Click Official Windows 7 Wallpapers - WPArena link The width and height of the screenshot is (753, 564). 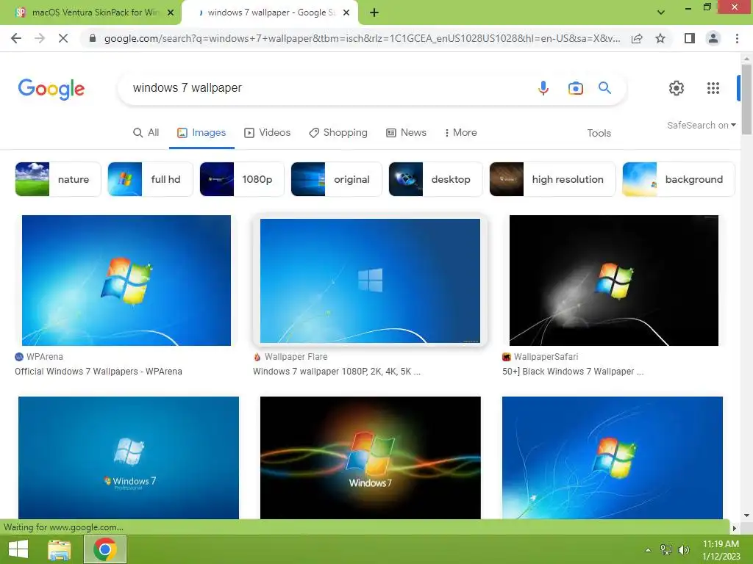pos(99,372)
